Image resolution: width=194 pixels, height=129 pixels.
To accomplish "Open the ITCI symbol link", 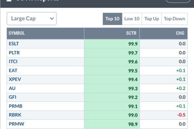I will pyautogui.click(x=13, y=62).
